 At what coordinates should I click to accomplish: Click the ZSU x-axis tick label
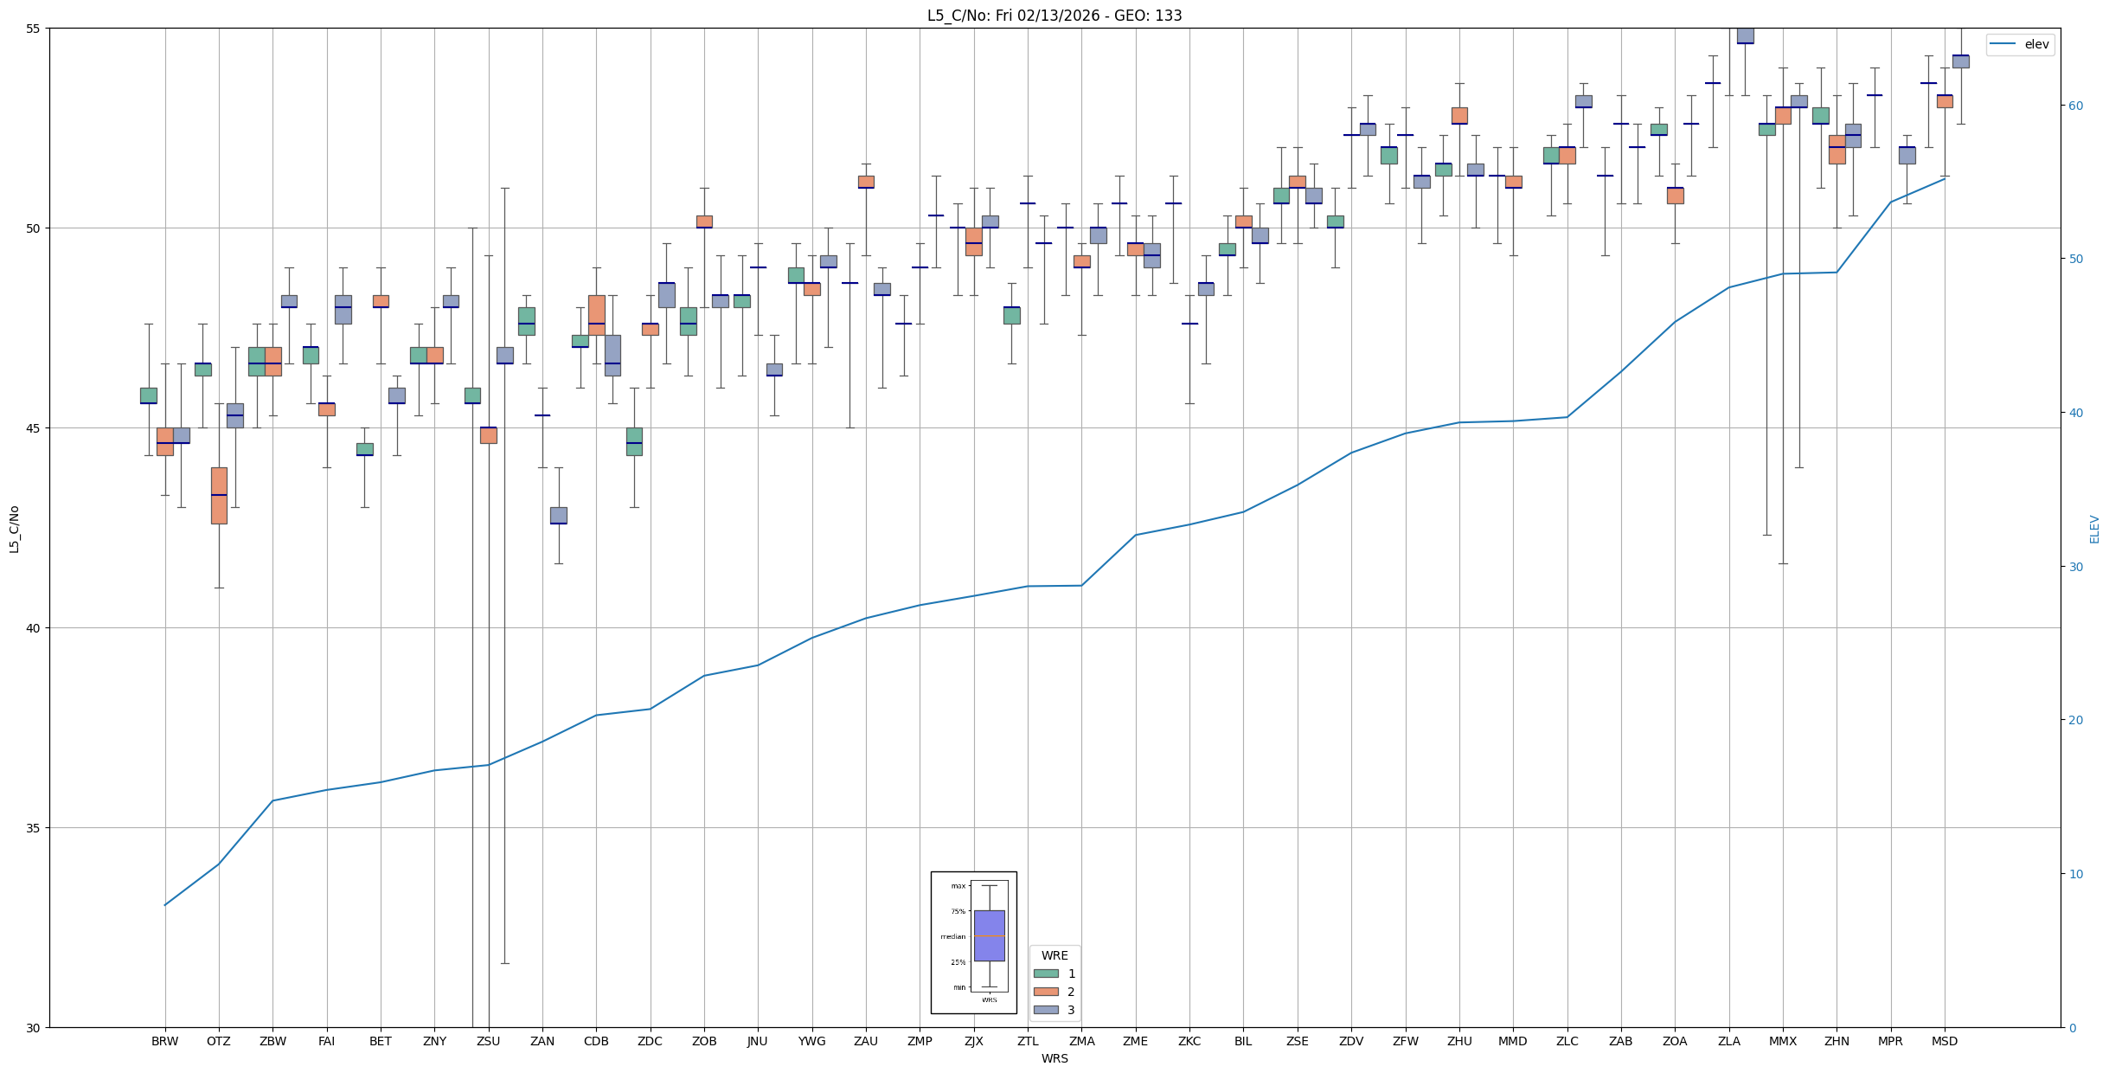pyautogui.click(x=488, y=1041)
